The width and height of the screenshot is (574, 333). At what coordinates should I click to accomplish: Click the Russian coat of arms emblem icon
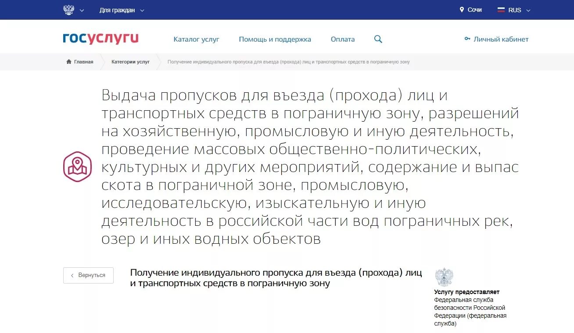coord(68,10)
